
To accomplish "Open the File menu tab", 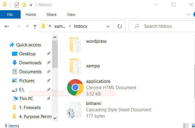I will (x=10, y=14).
